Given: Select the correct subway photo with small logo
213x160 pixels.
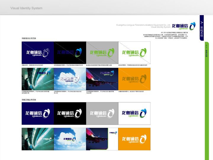Looking at the screenshot, I should tap(38, 139).
